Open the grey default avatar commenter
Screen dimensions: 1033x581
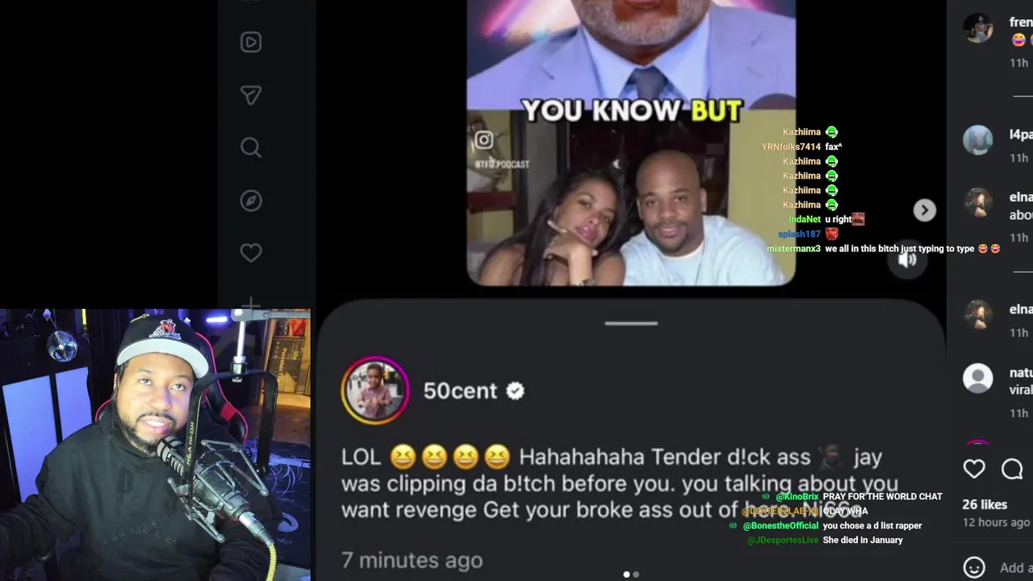pos(978,378)
